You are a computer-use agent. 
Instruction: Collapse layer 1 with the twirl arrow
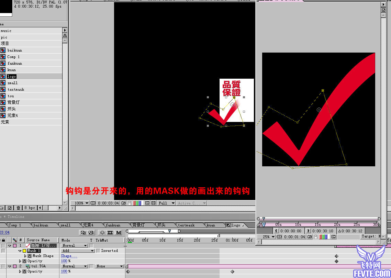10,246
